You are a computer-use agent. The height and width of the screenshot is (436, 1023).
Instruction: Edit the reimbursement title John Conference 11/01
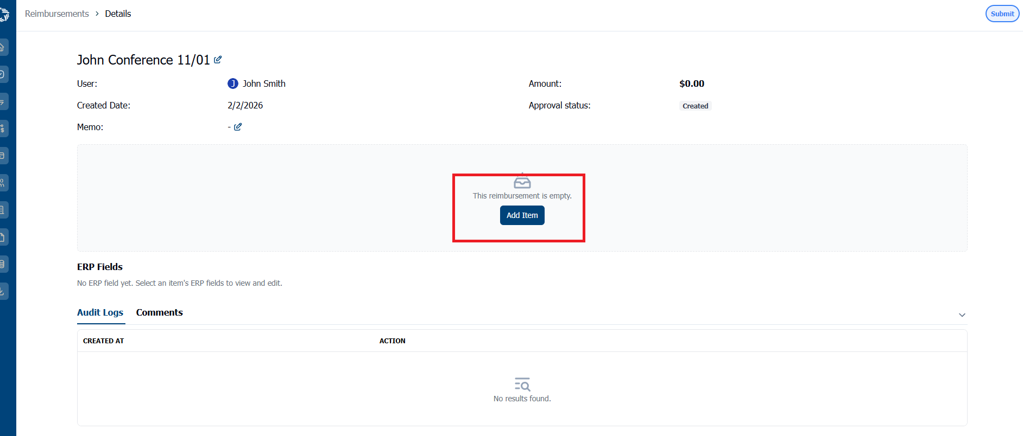(x=218, y=60)
